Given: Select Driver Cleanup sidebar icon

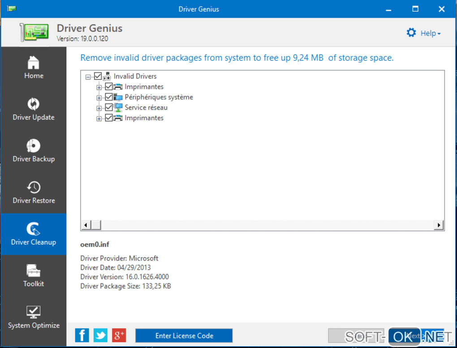Looking at the screenshot, I should click(x=34, y=229).
